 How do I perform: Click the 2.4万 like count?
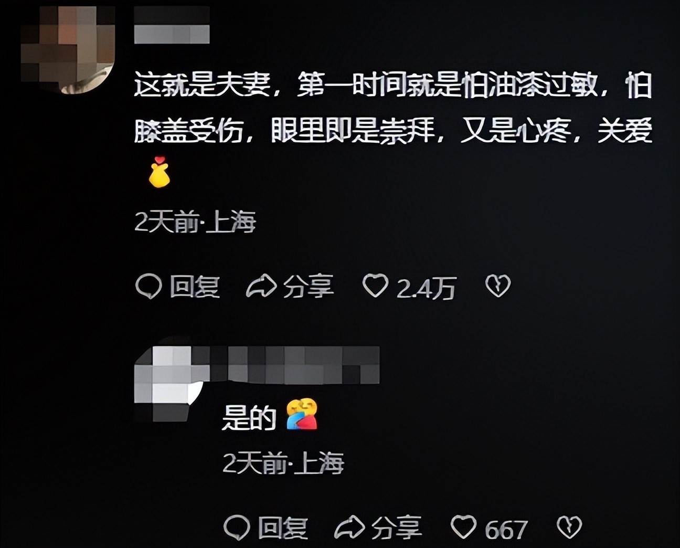[x=426, y=288]
